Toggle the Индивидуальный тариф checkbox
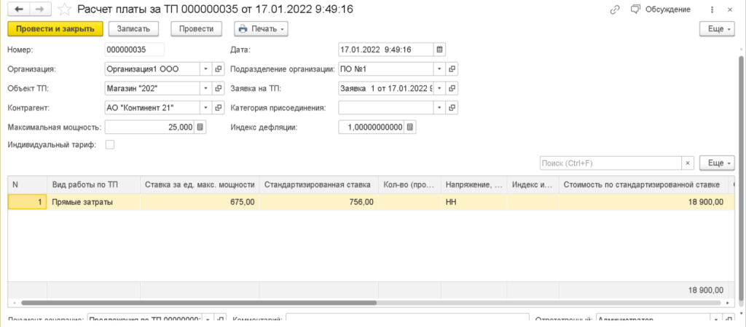746x327 pixels. click(x=110, y=145)
